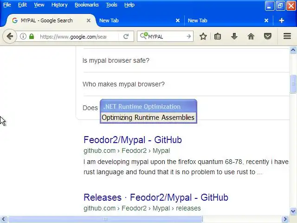
Task: Save page to Pocket icon
Action: [268, 36]
